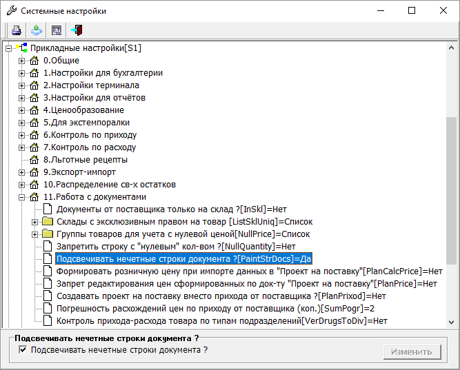Click the vertical scrollbar thumb
The width and height of the screenshot is (460, 370).
(x=451, y=191)
